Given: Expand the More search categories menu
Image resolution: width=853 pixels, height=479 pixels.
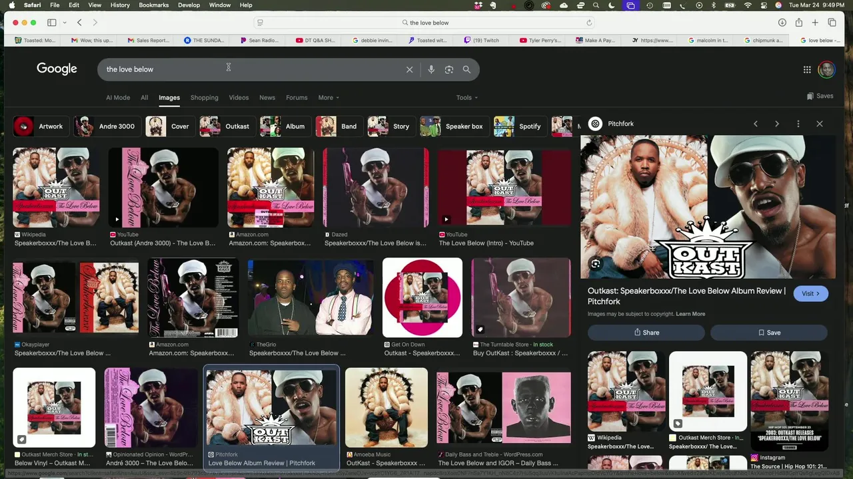Looking at the screenshot, I should (x=329, y=98).
